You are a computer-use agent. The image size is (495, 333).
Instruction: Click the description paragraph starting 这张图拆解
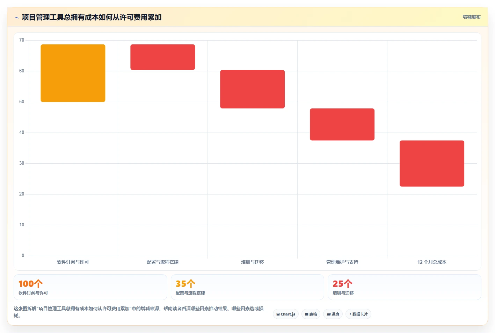tap(139, 312)
